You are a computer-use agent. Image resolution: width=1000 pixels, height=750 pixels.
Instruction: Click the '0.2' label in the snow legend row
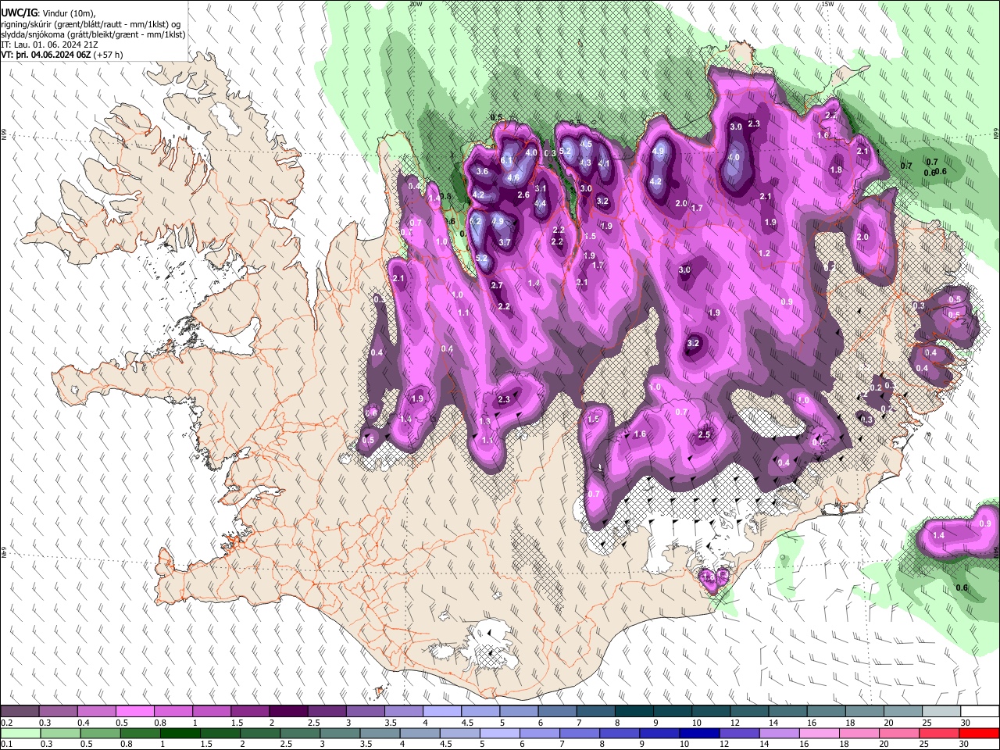[7, 723]
